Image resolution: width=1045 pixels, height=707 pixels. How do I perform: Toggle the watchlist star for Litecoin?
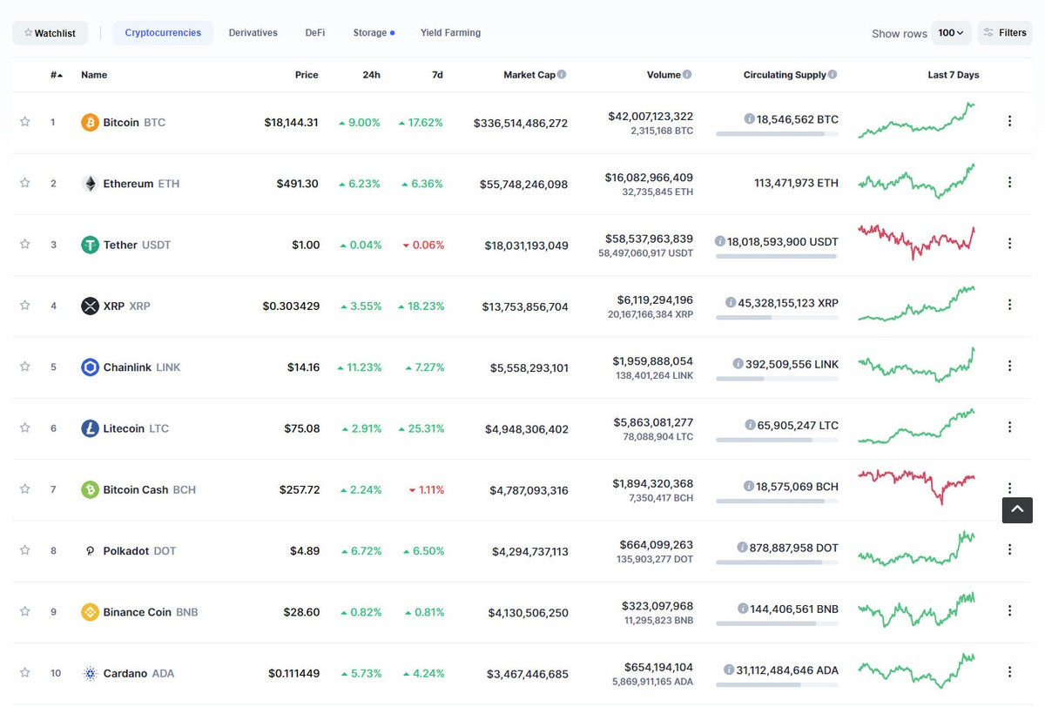[25, 428]
